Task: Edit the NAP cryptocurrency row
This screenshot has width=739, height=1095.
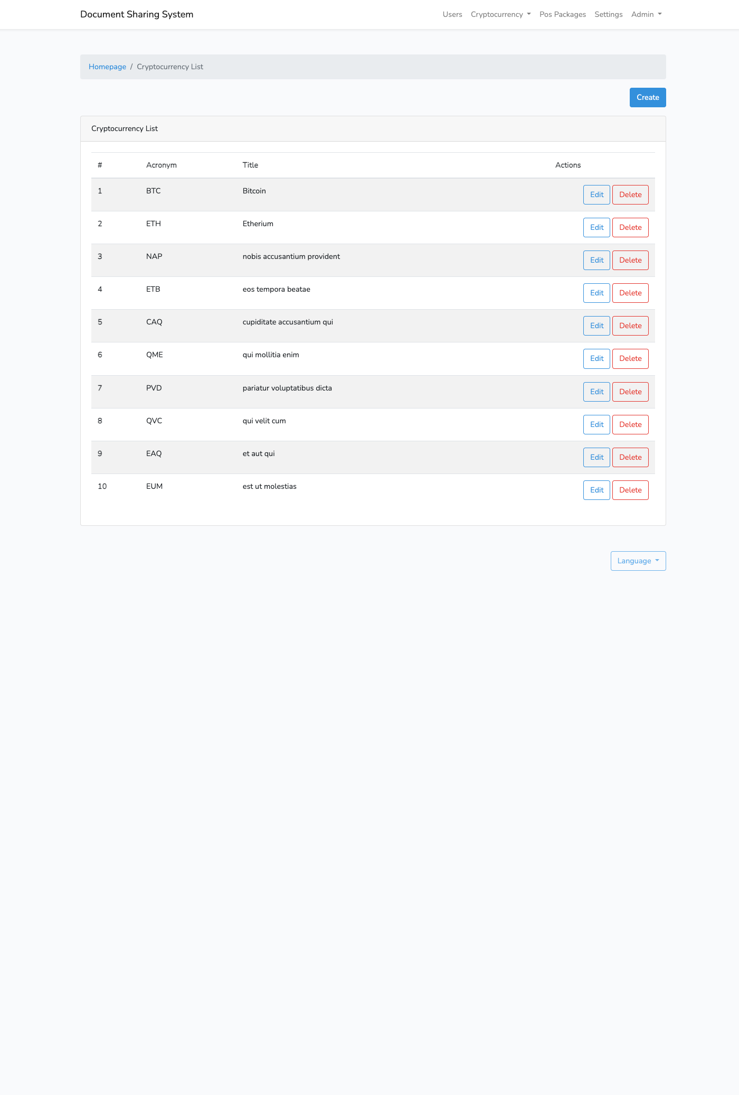Action: tap(596, 260)
